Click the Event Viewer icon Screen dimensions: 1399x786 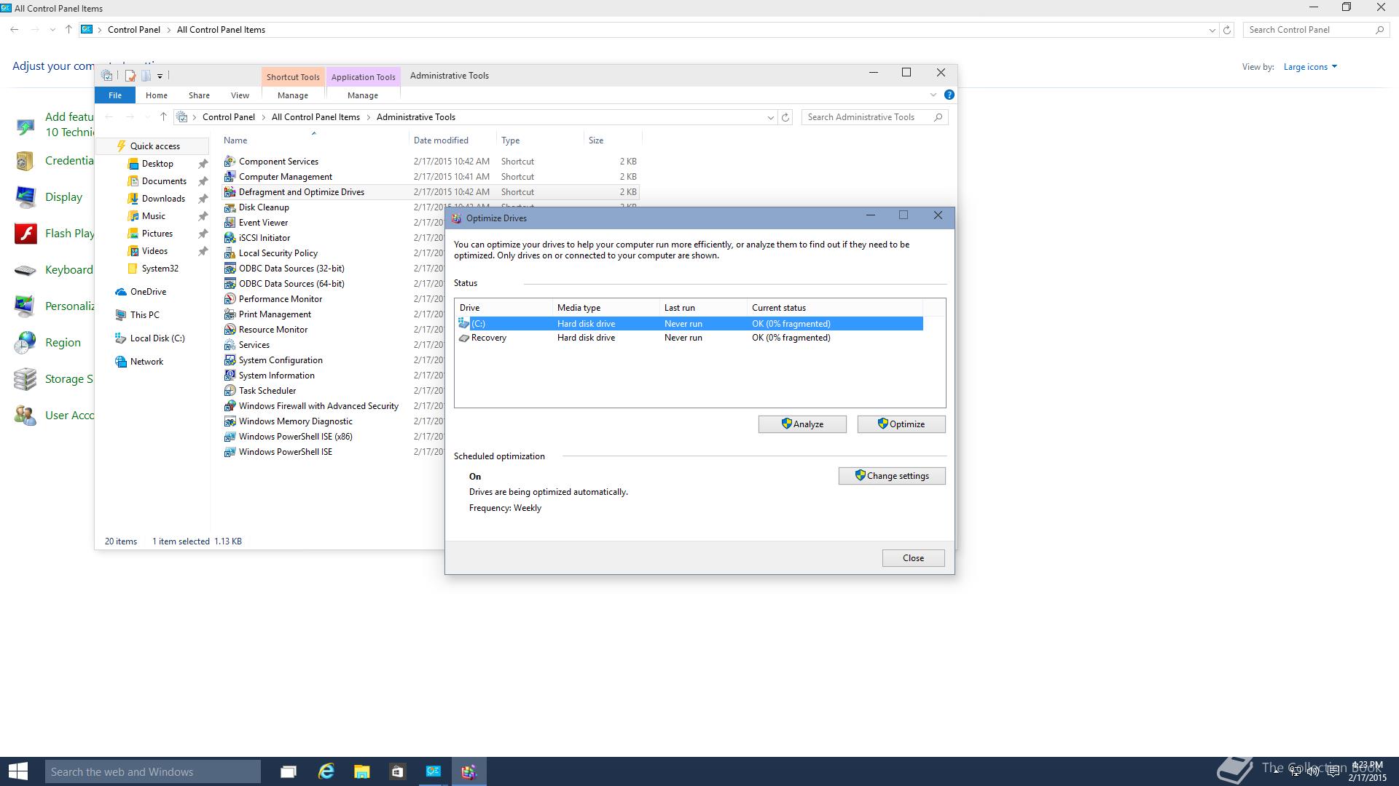pos(230,223)
